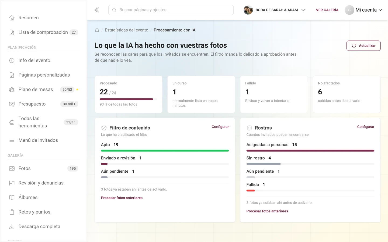This screenshot has width=388, height=242.
Task: Click the Todas las herramientas puzzle icon
Action: pyautogui.click(x=12, y=122)
